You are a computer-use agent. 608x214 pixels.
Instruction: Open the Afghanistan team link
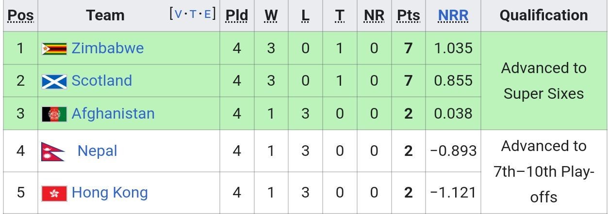coord(113,113)
